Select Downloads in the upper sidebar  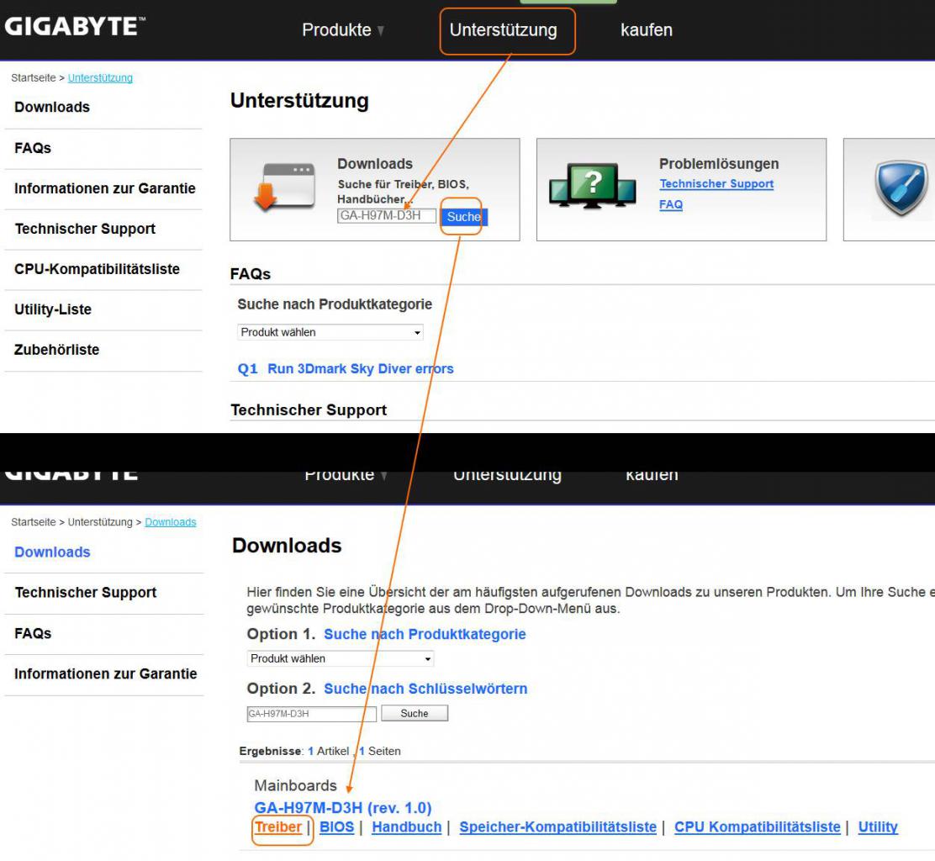[x=52, y=108]
